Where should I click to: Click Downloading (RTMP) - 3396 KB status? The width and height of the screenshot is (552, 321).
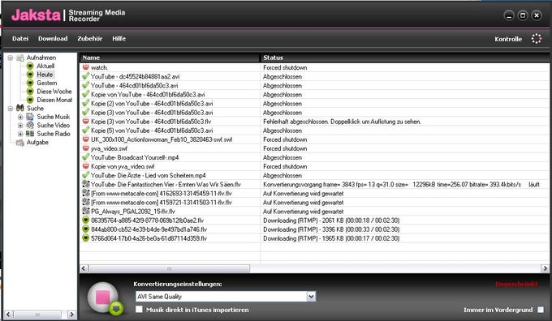331,229
